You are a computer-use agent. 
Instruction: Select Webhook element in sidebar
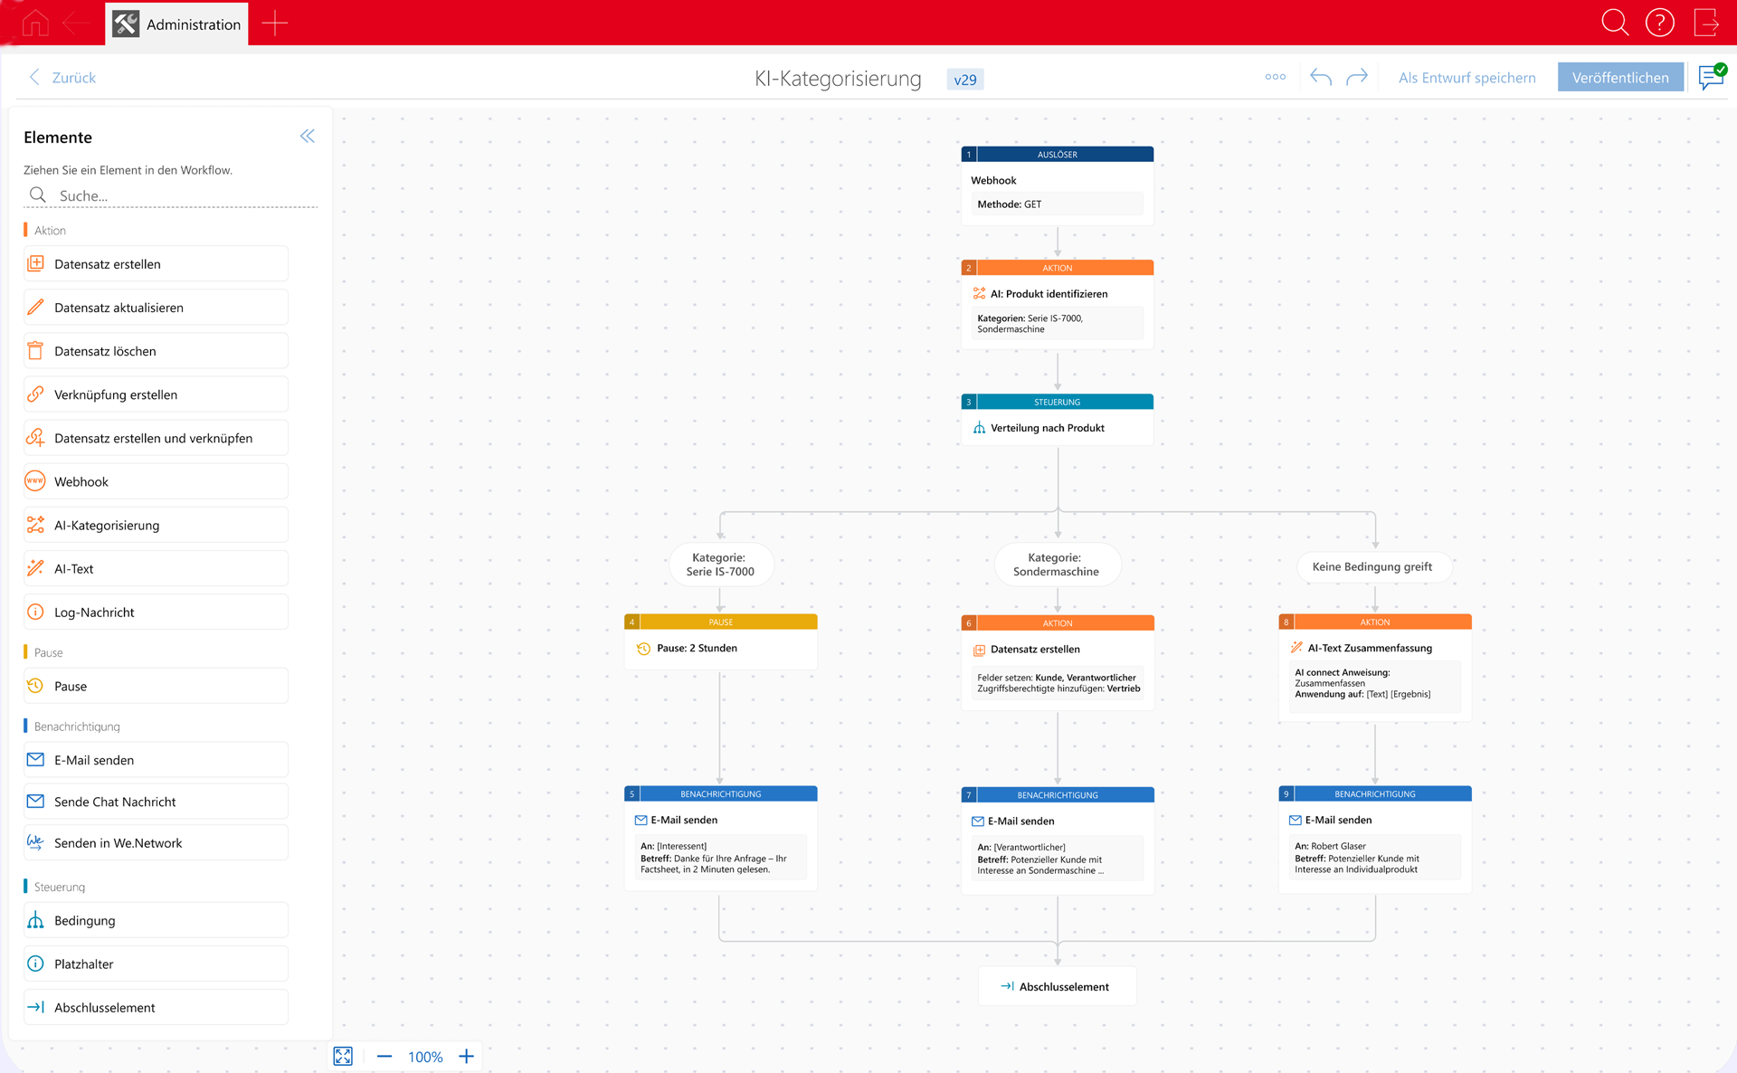pos(156,481)
